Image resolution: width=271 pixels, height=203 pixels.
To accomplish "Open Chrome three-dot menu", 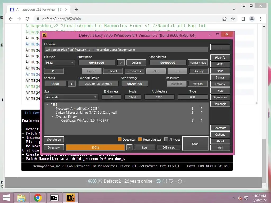I will [x=260, y=19].
